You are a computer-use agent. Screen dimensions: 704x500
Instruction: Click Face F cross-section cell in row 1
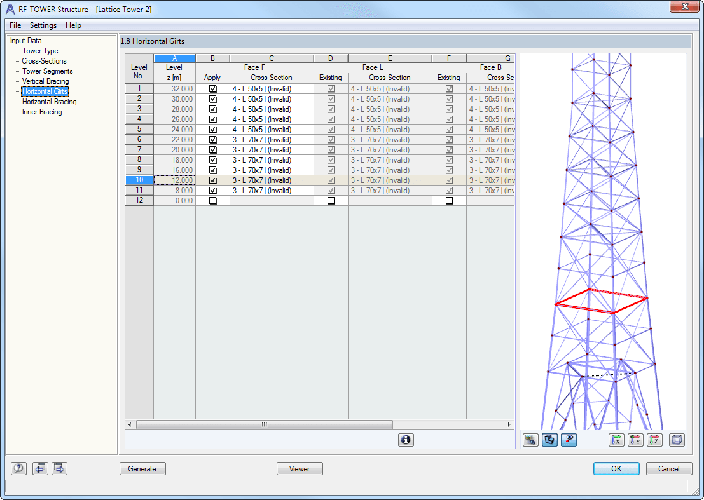[x=272, y=89]
